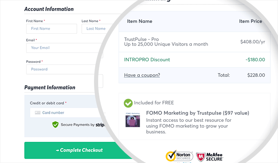
Task: Click into the Your Email field
Action: coord(63,48)
